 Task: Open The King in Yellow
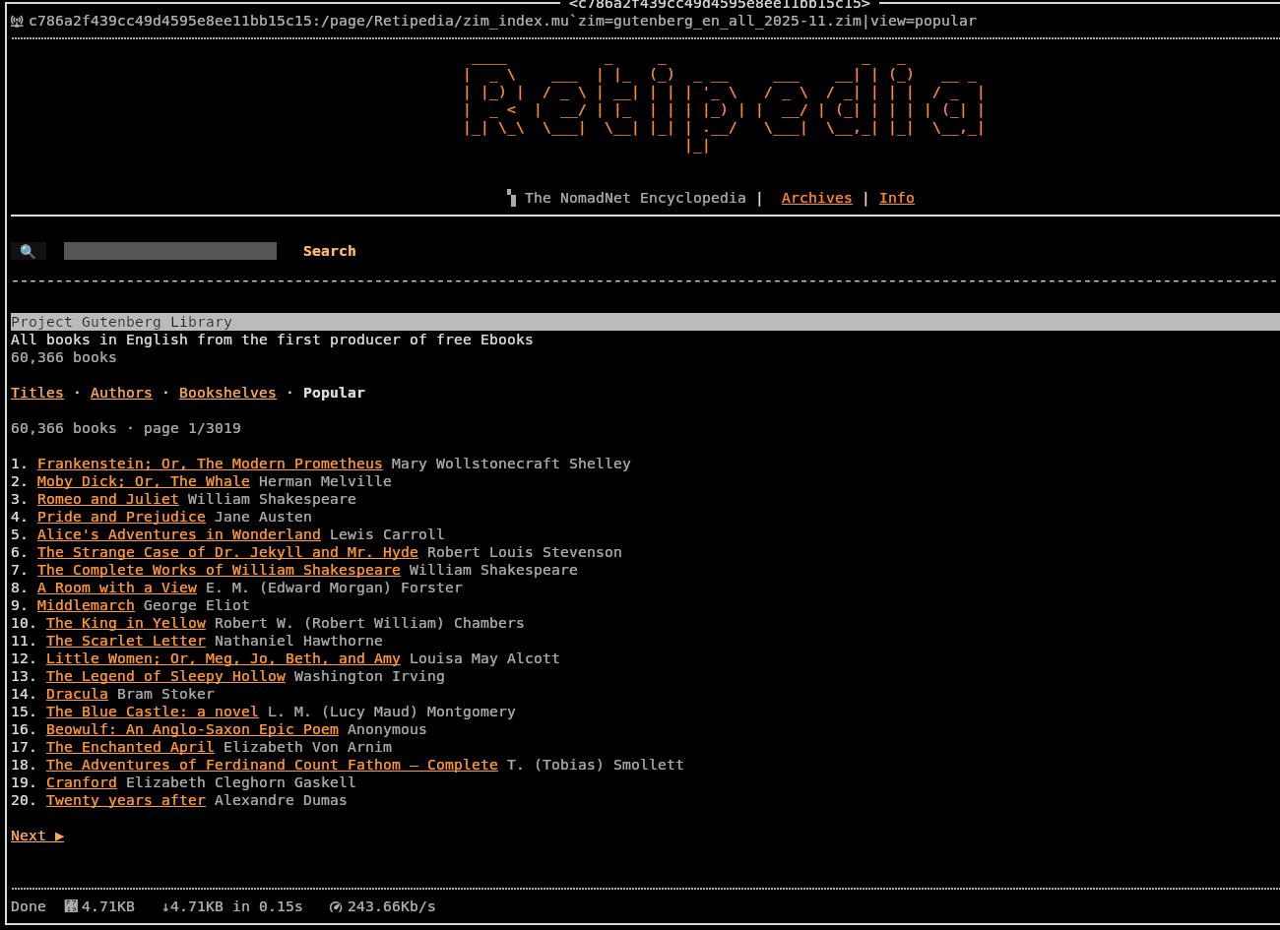point(126,623)
